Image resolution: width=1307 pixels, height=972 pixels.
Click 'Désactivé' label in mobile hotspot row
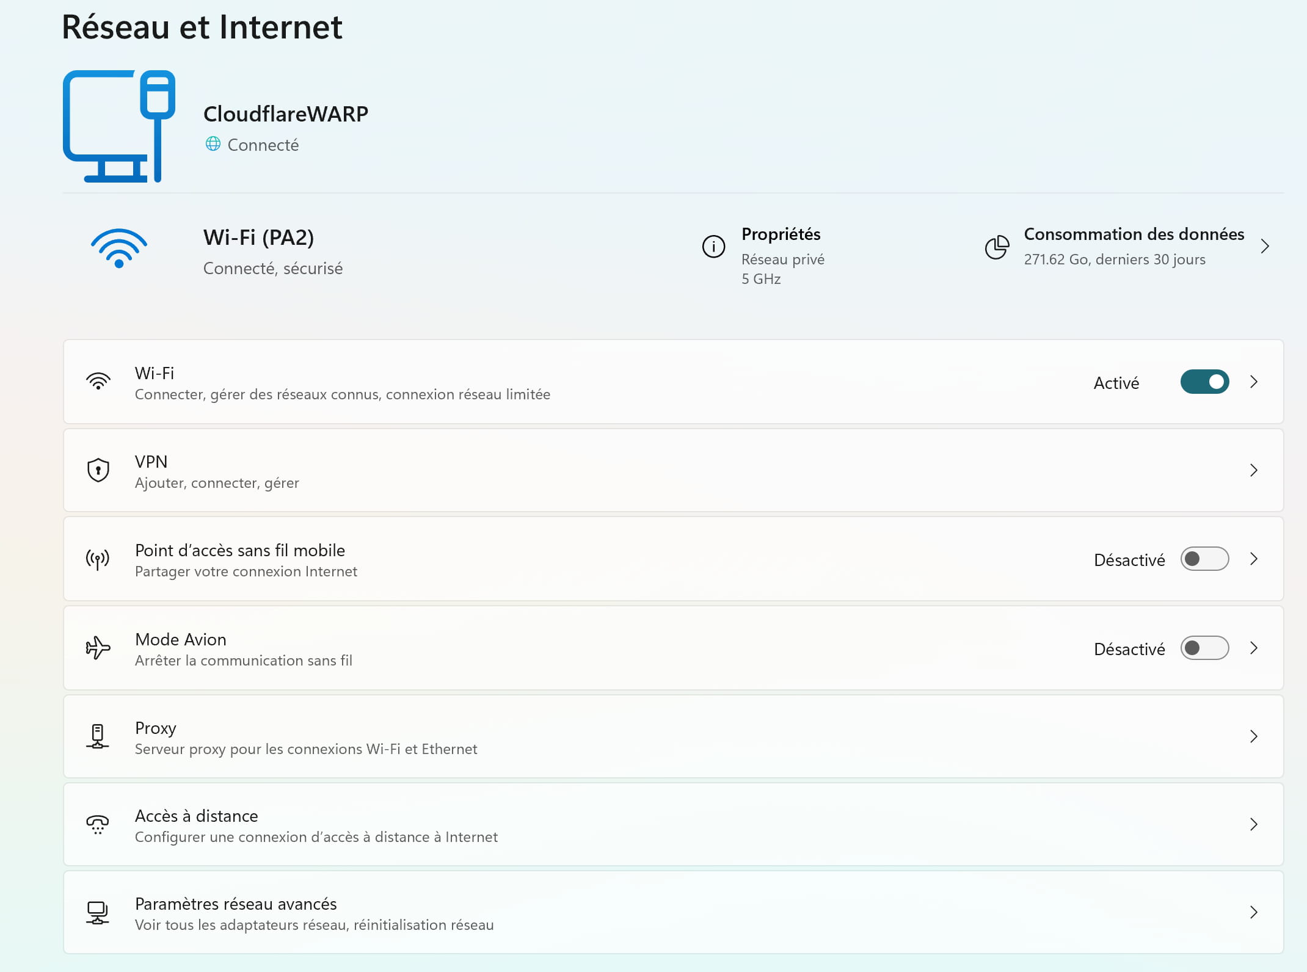1129,560
